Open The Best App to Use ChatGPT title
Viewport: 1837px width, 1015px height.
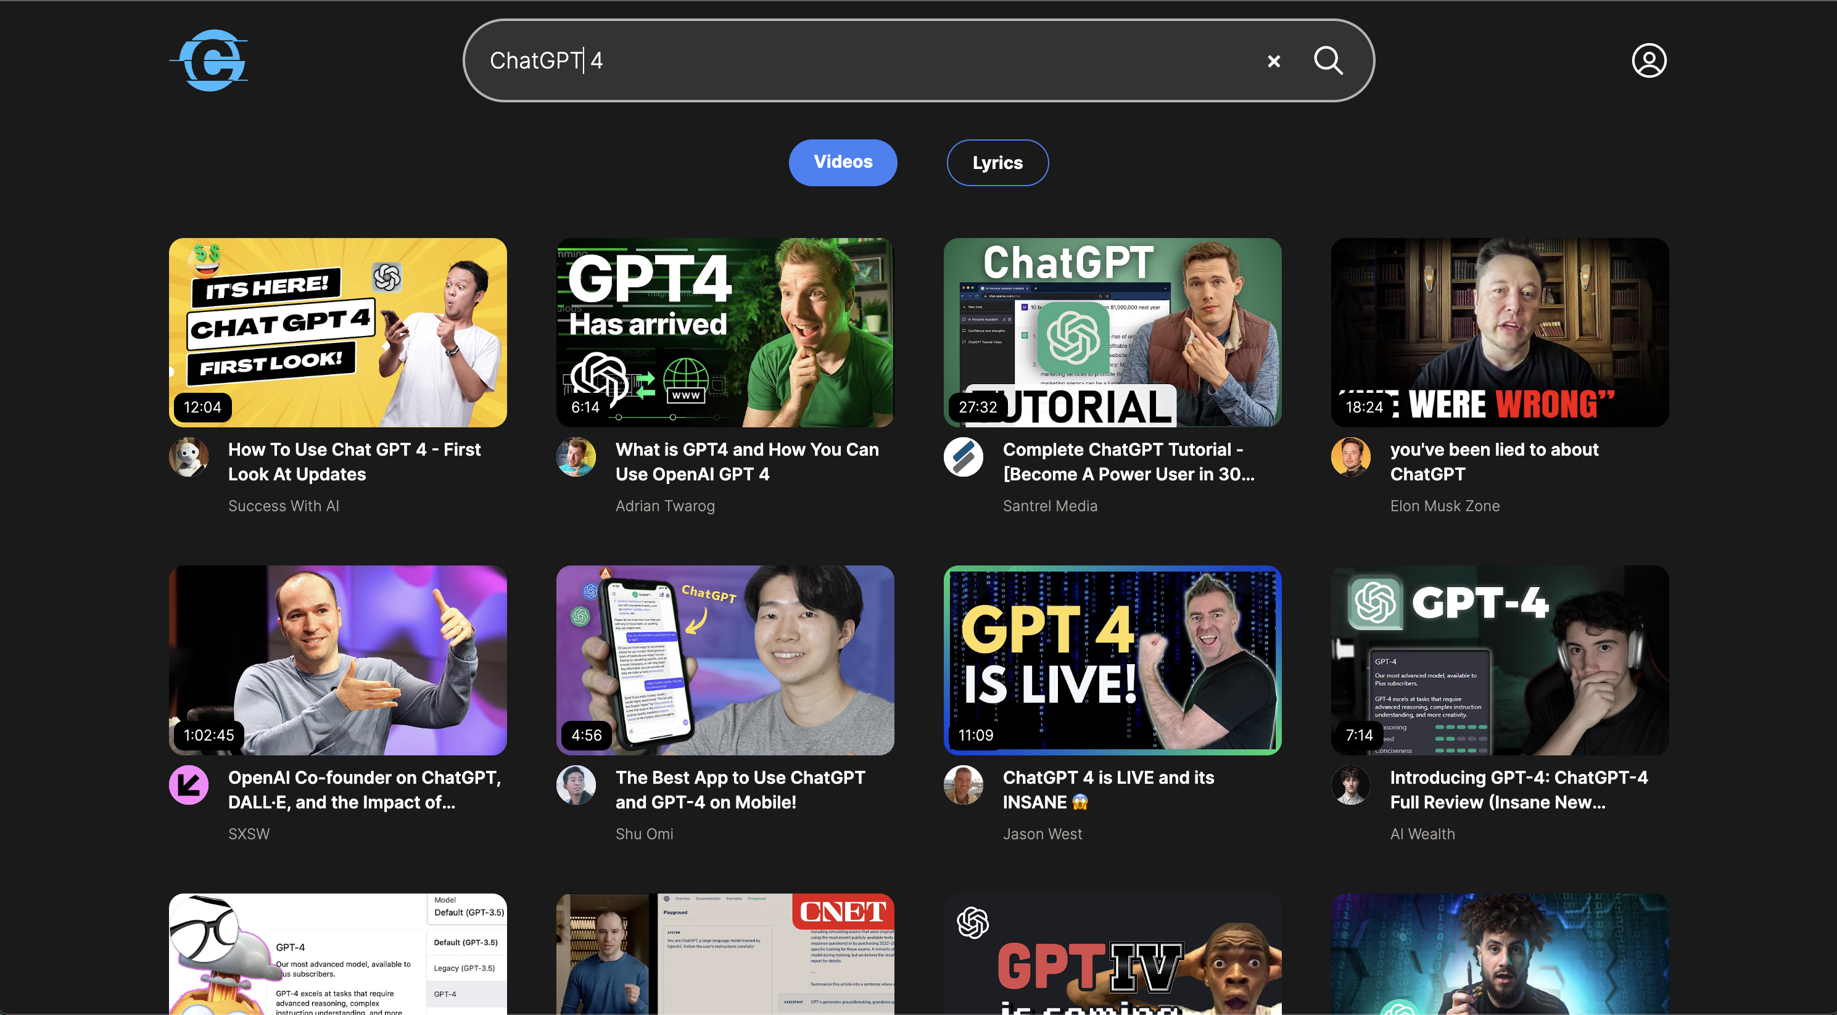(740, 790)
